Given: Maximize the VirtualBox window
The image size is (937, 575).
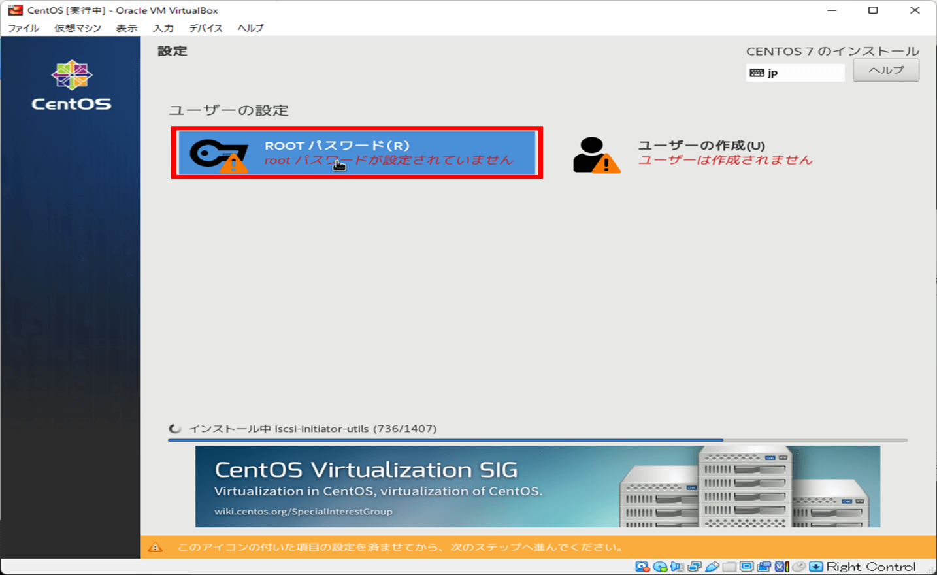Looking at the screenshot, I should point(873,10).
